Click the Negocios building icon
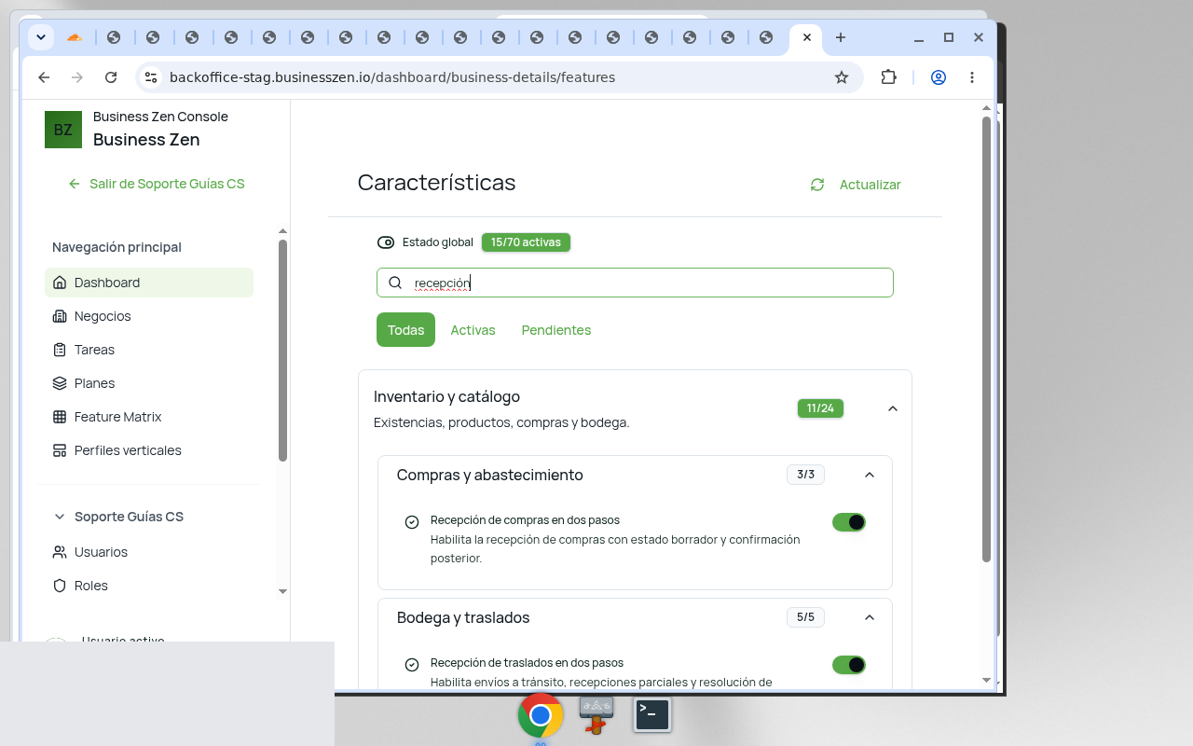Viewport: 1193px width, 746px height. [x=60, y=316]
